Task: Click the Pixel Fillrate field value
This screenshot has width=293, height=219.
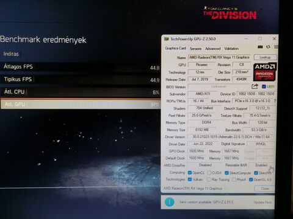Action: [201, 116]
